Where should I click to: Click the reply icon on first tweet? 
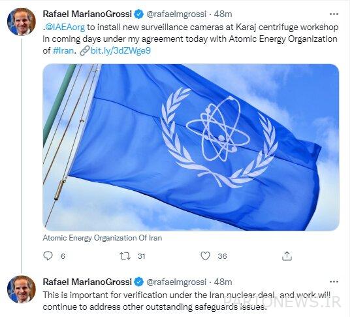pos(48,256)
